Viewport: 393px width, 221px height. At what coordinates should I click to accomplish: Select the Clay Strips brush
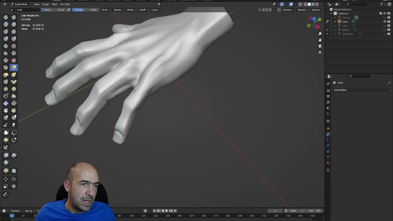point(14,24)
